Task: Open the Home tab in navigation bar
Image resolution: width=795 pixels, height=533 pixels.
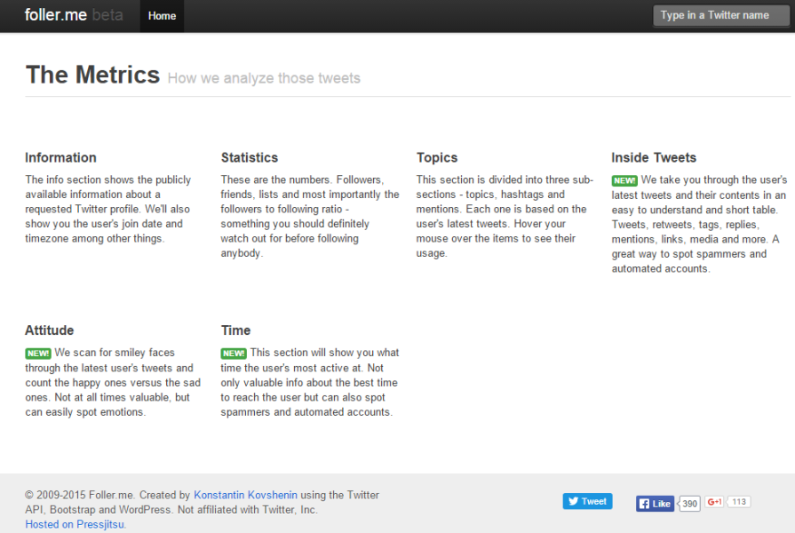Action: (x=162, y=16)
